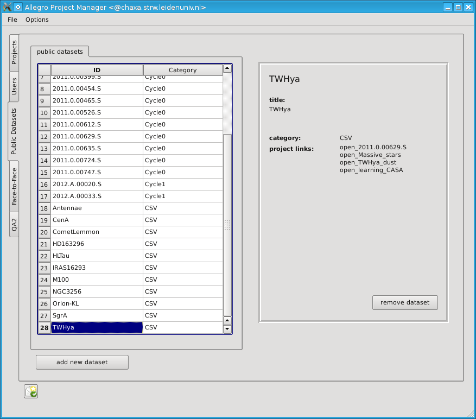Image resolution: width=476 pixels, height=419 pixels.
Task: Click the bottom scroll-down arrow of dataset table
Action: (227, 329)
